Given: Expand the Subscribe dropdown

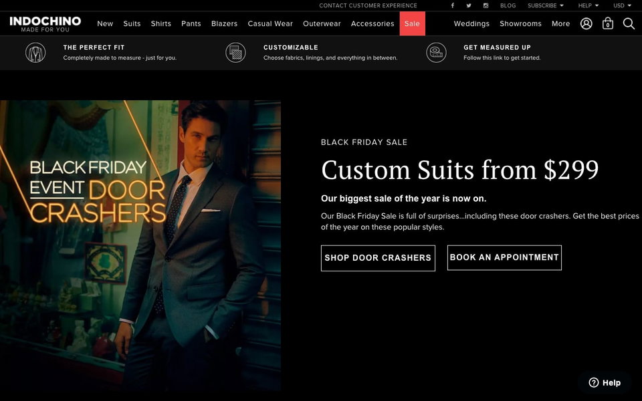Looking at the screenshot, I should (546, 5).
